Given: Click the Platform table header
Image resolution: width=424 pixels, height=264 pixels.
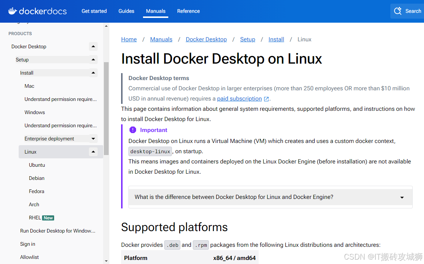Looking at the screenshot, I should click(136, 258).
